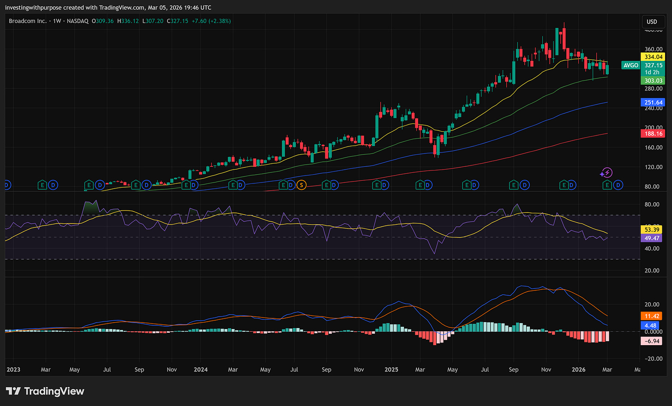Image resolution: width=672 pixels, height=406 pixels.
Task: Click the -6.94 MACD histogram label
Action: coord(652,341)
